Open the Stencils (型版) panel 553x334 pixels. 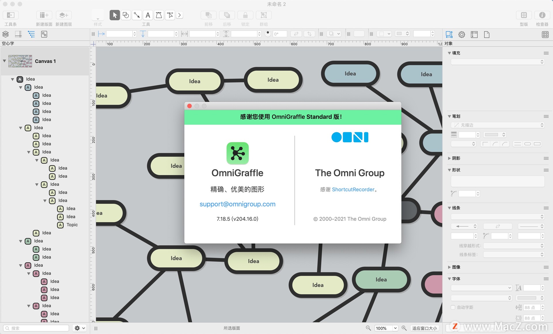[x=524, y=15]
